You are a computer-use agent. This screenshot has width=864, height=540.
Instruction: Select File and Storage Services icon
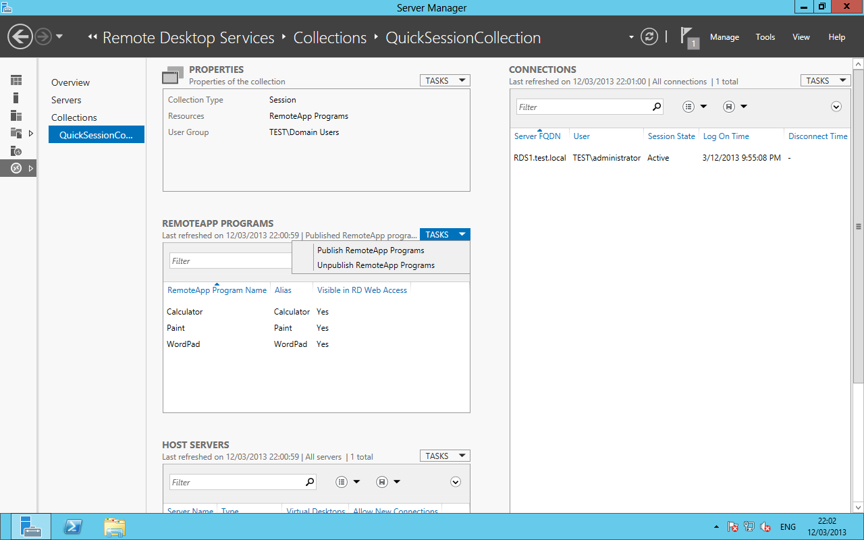click(x=16, y=133)
